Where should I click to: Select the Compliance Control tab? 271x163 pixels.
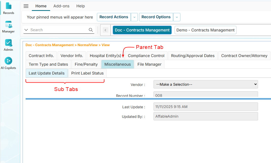tap(146, 56)
